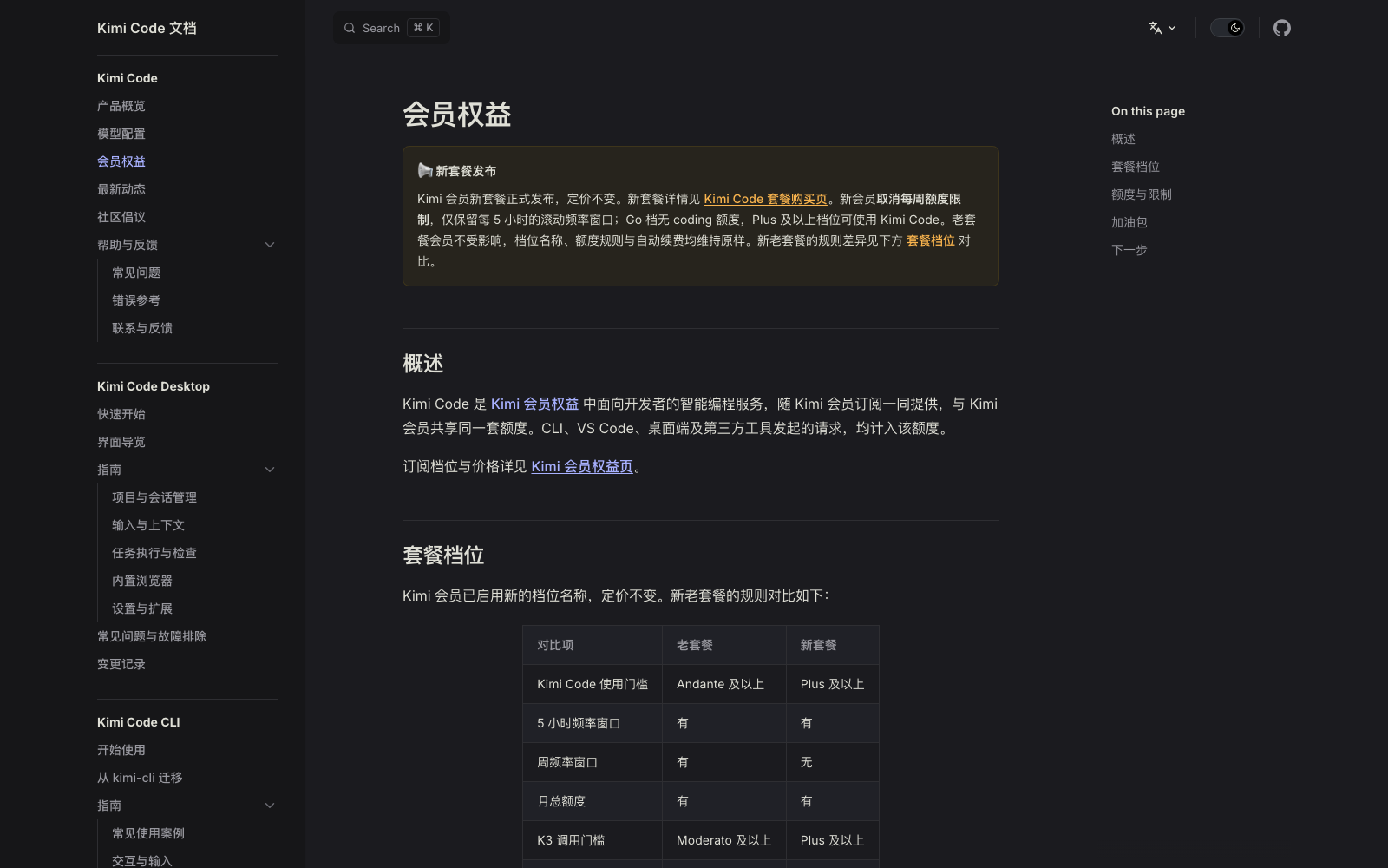
Task: Collapse the Desktop 指南 section chevron
Action: [270, 470]
